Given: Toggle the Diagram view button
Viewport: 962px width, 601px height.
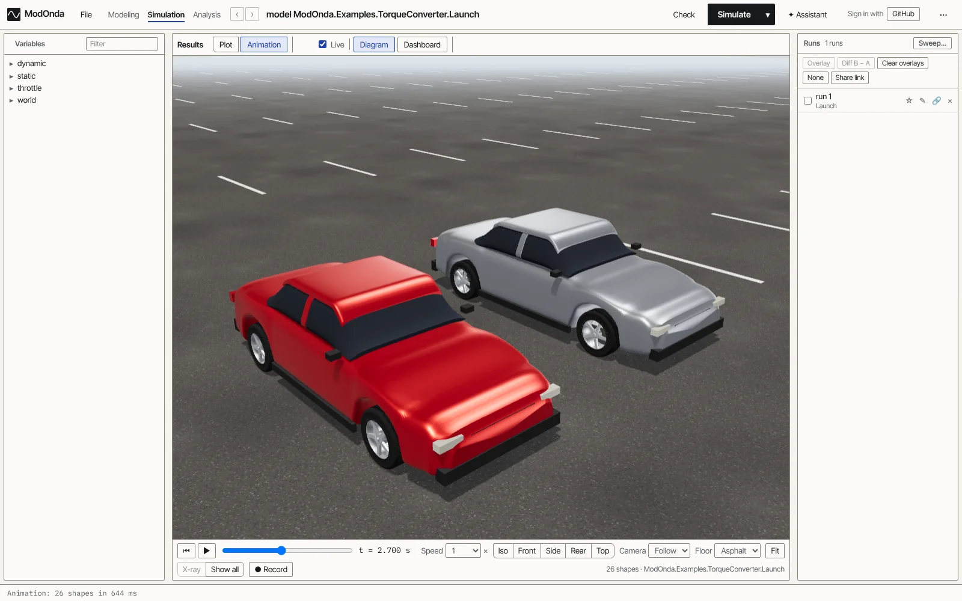Looking at the screenshot, I should coord(374,44).
